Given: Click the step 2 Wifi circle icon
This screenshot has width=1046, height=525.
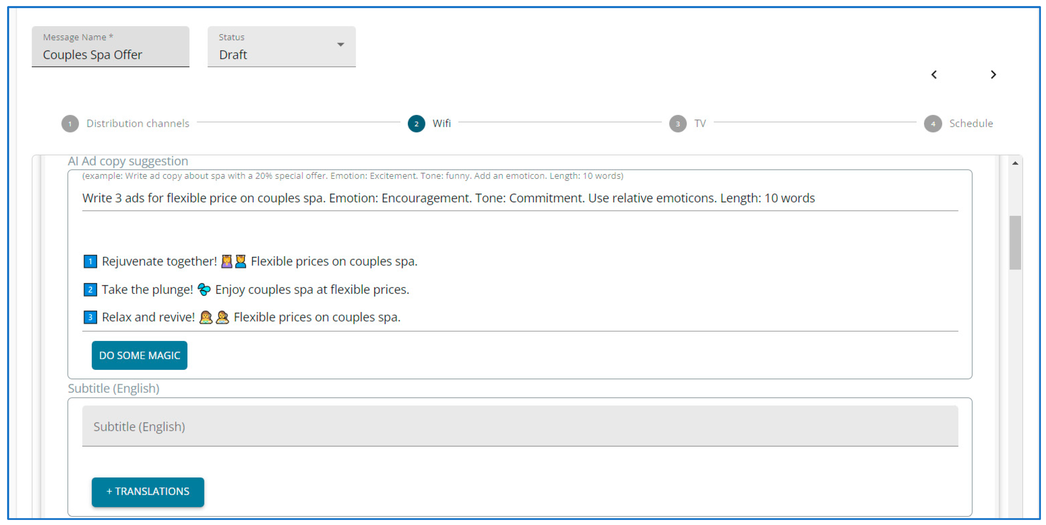Looking at the screenshot, I should (416, 124).
